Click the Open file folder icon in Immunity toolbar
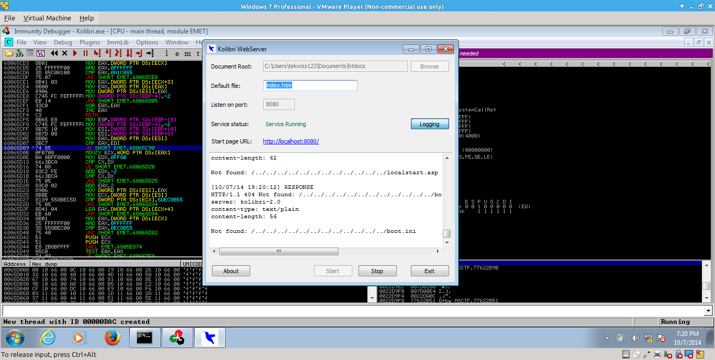715x360 pixels. click(9, 53)
